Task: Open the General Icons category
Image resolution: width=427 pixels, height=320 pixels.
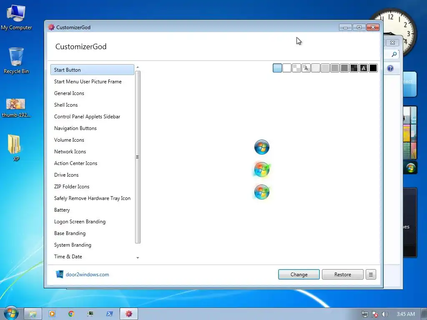Action: point(92,93)
